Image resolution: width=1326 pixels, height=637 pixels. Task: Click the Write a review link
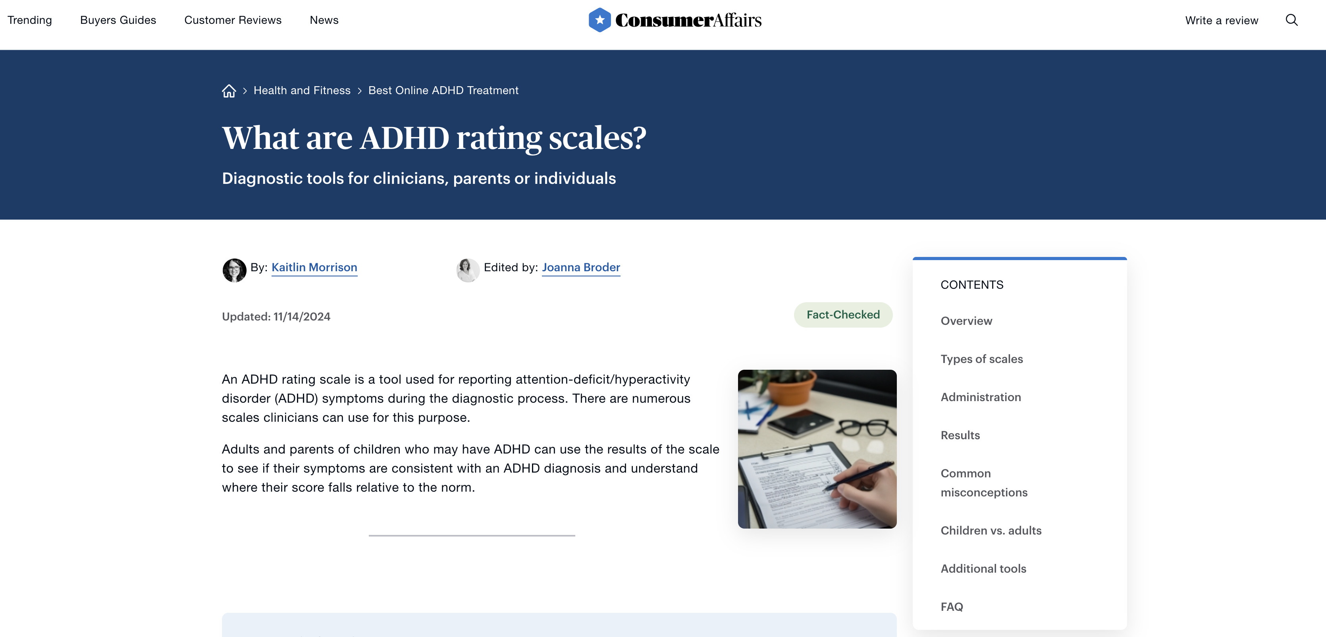click(x=1222, y=21)
